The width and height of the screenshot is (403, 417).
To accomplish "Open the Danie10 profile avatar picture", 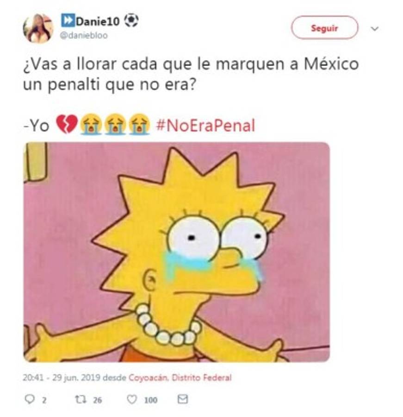I will 38,28.
